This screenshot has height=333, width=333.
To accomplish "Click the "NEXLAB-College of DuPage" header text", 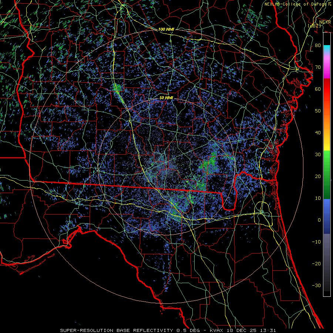I will 295,4.
